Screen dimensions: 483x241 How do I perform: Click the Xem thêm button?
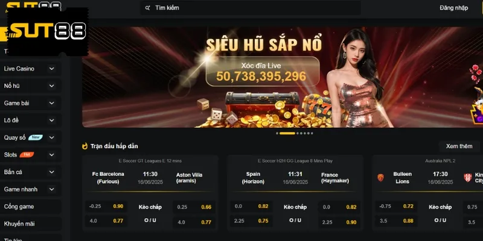[x=459, y=146]
